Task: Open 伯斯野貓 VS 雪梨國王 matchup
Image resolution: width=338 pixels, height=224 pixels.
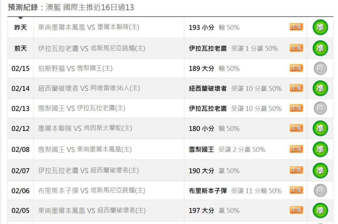Action: coord(75,68)
